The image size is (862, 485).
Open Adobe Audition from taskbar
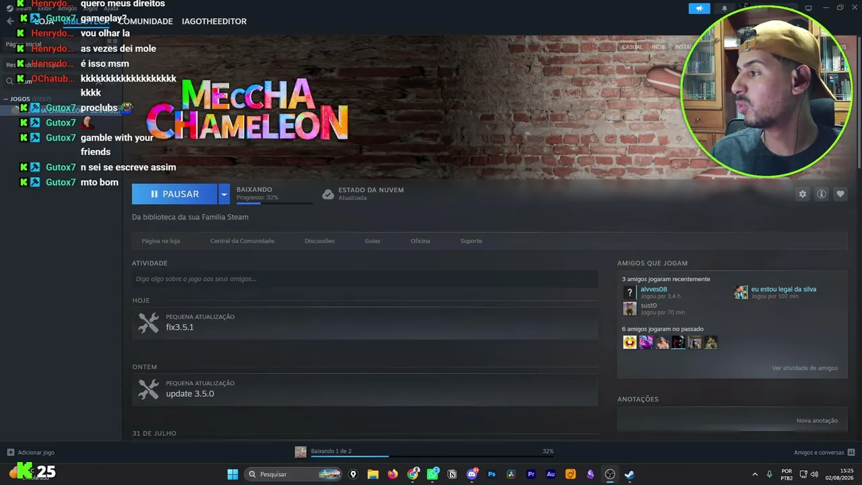[551, 474]
